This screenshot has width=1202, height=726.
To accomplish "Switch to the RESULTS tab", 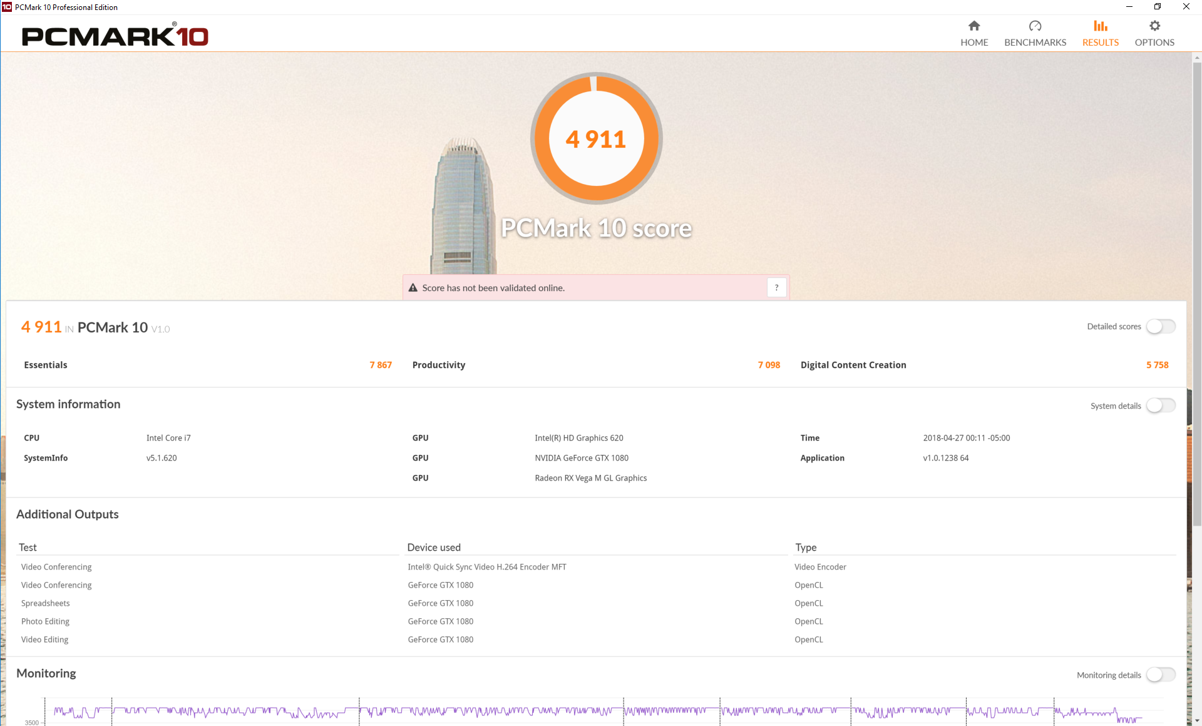I will point(1100,33).
